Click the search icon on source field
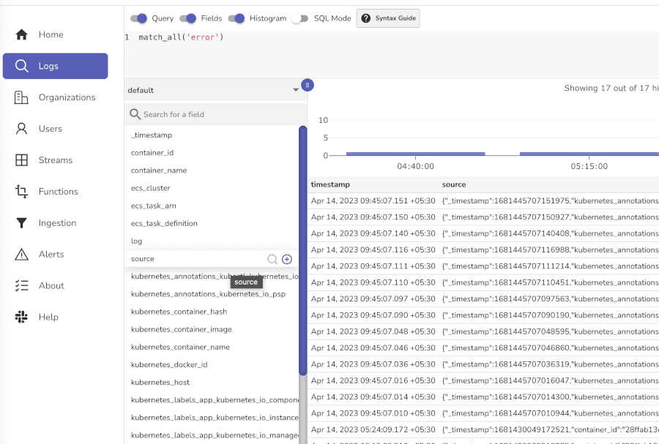 coord(272,259)
